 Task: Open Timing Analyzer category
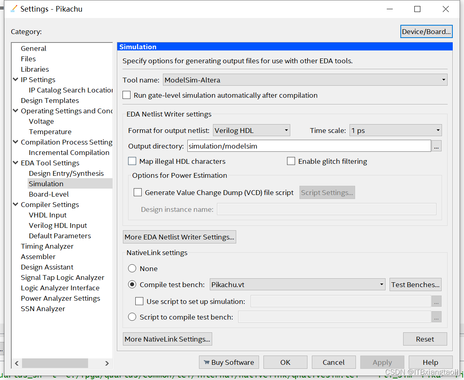[x=47, y=246]
